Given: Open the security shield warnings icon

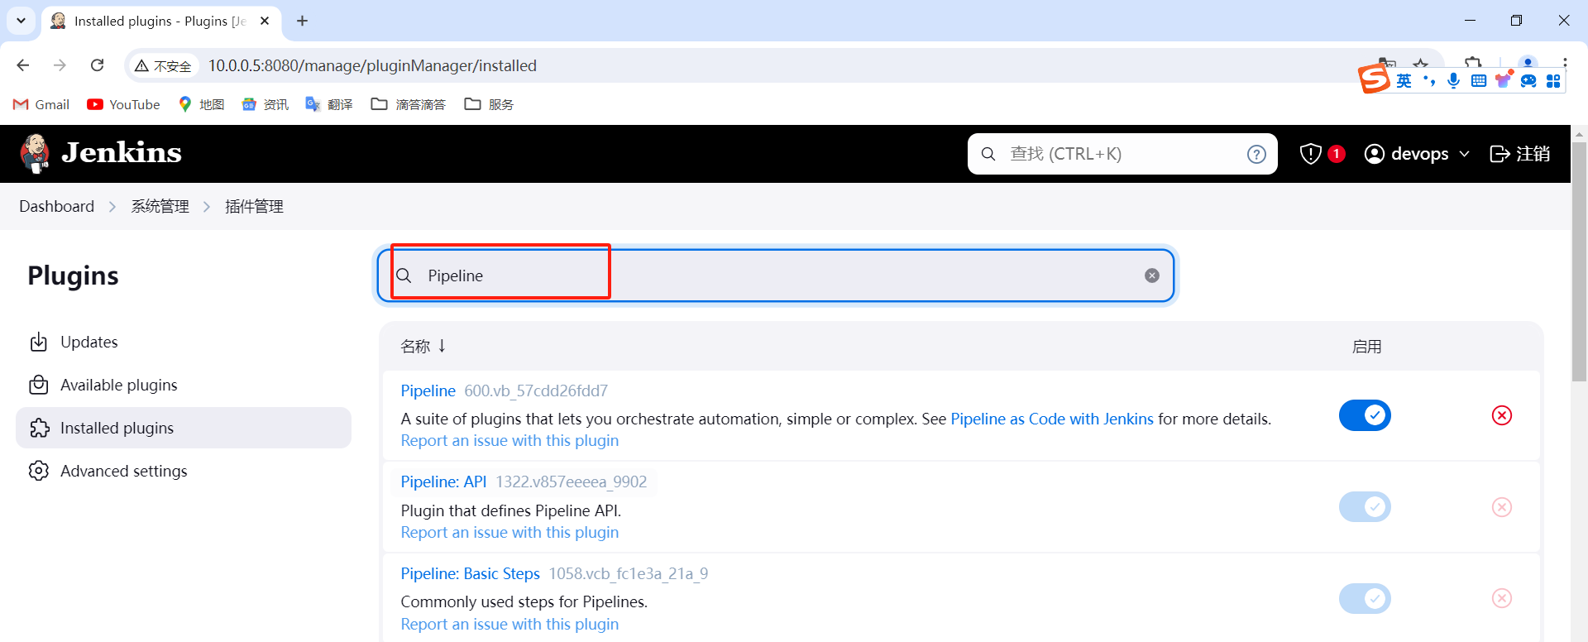Looking at the screenshot, I should 1311,154.
